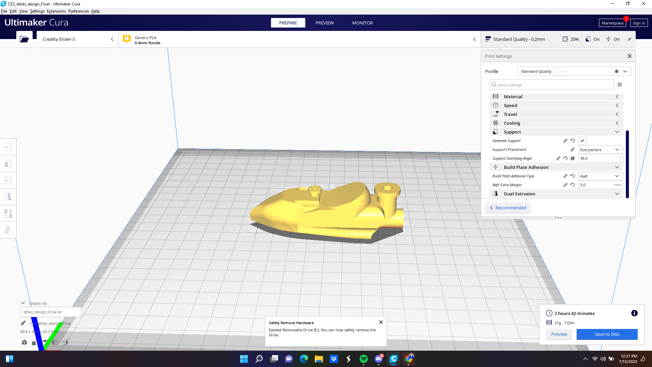Open Build Plate Adhesion Type dropdown

[x=600, y=176]
